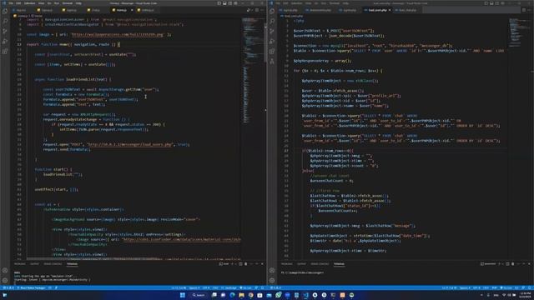
Task: Open More Actions in left editor tab bar
Action: click(262, 10)
